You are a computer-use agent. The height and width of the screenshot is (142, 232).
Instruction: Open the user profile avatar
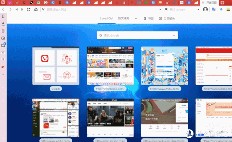point(205,9)
